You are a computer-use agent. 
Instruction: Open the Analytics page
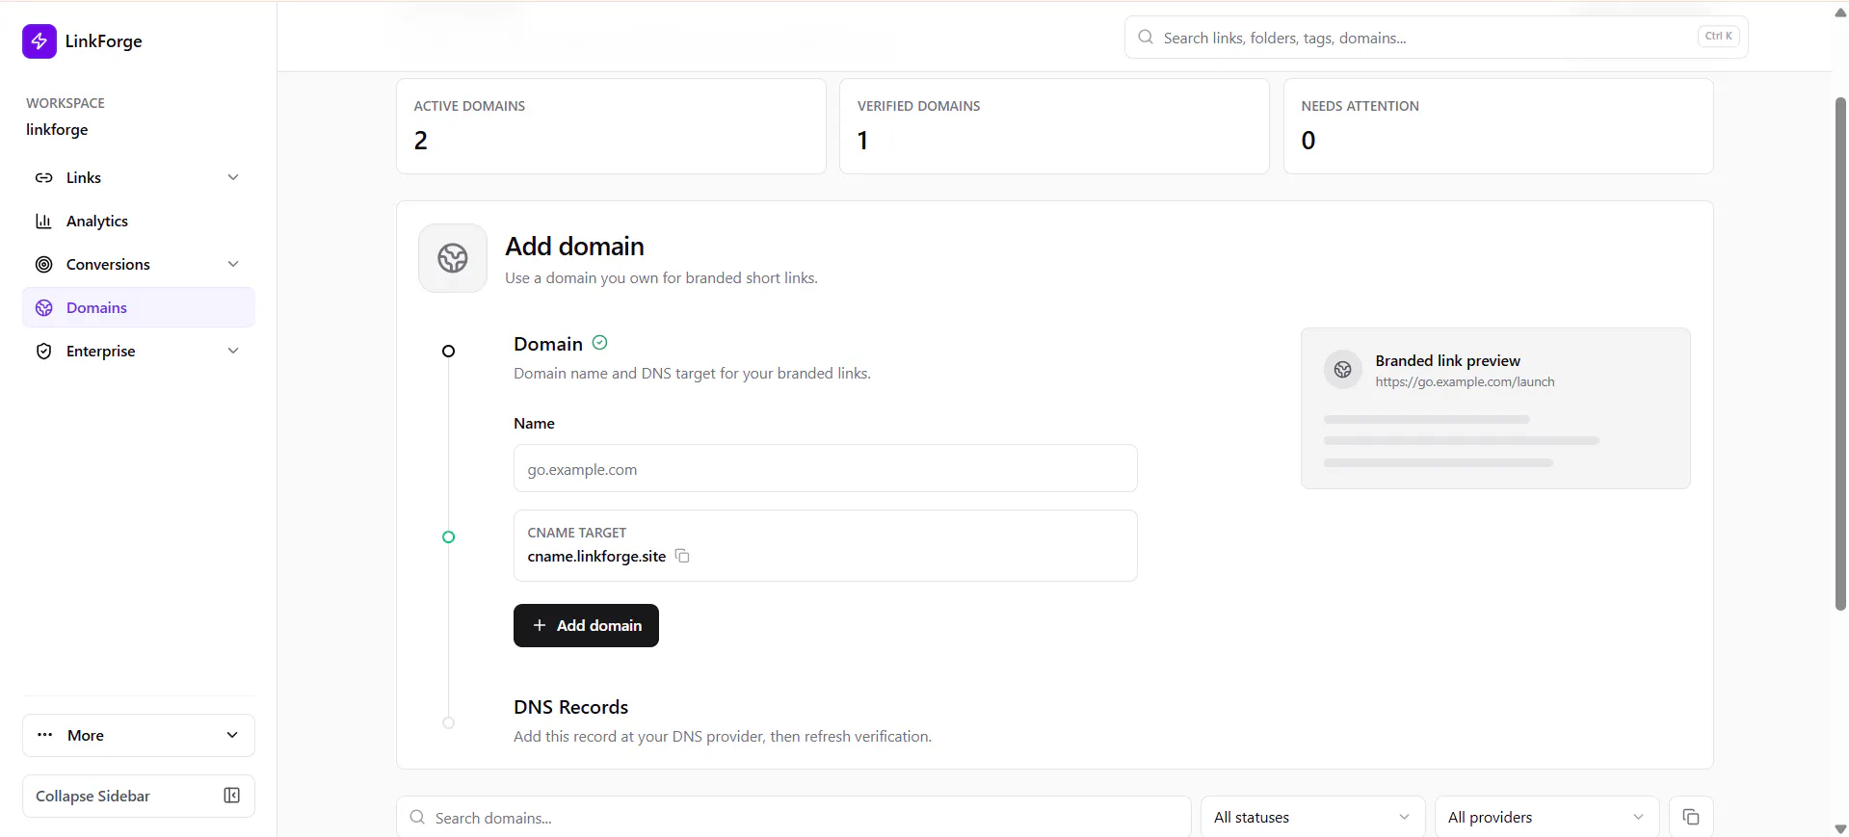139,222
